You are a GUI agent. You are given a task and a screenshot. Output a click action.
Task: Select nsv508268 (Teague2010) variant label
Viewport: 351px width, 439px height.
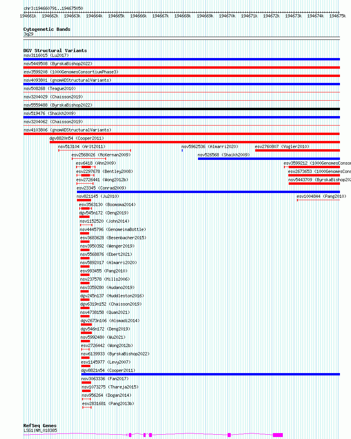[x=50, y=88]
